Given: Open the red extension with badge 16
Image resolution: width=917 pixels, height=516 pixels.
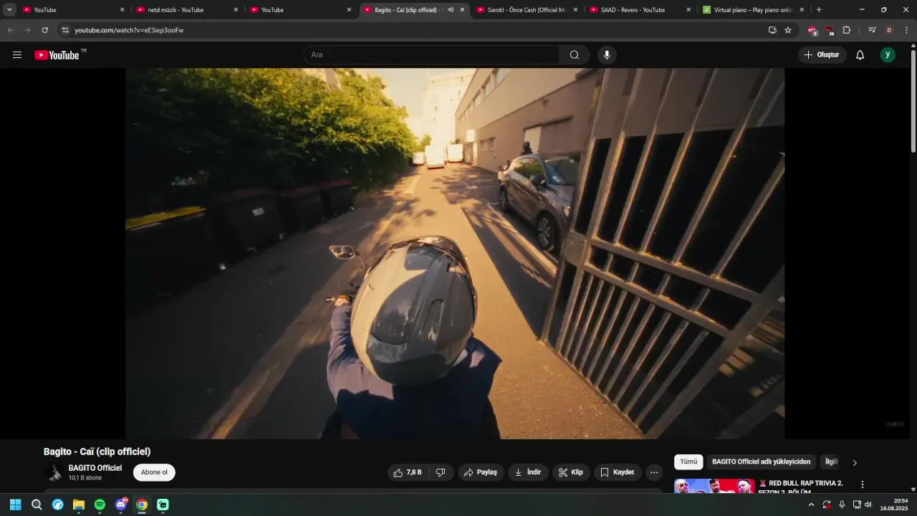Looking at the screenshot, I should (x=830, y=30).
